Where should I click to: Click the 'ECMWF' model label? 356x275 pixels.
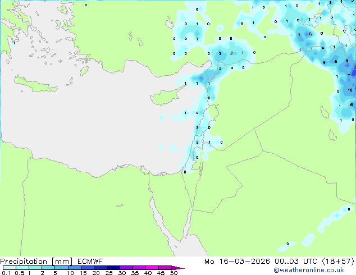click(x=90, y=262)
